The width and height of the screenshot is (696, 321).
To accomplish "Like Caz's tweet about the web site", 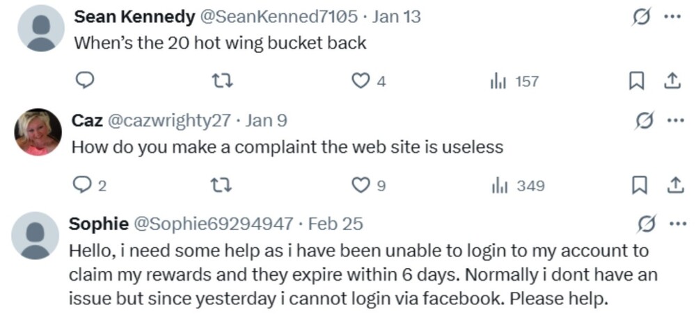I will tap(361, 186).
